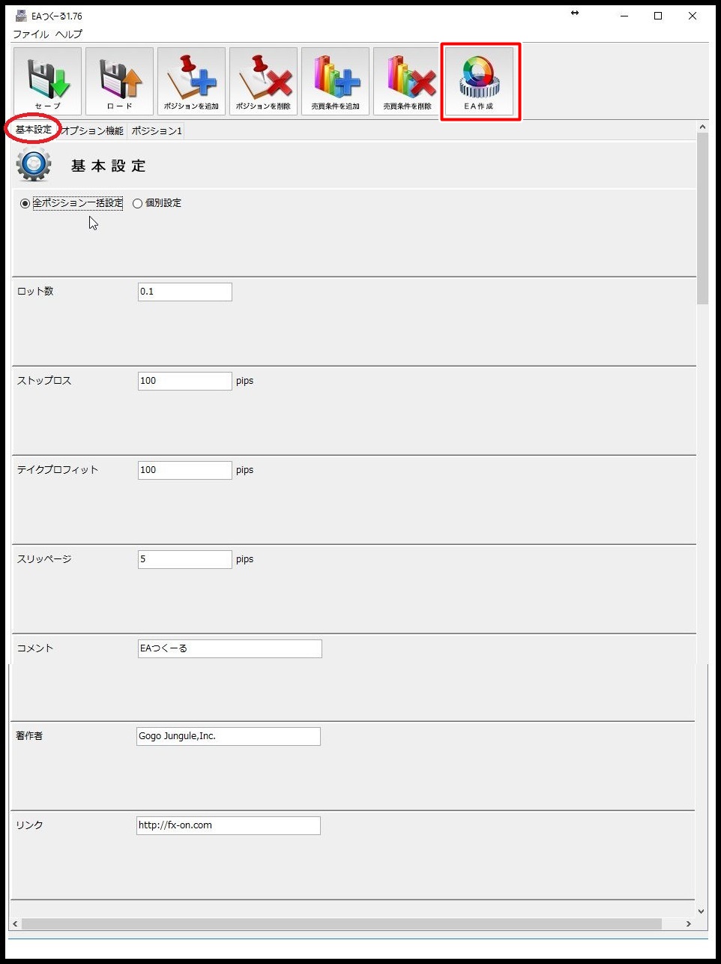Select the 基本設定 tab
Screen dimensions: 721x964
[x=34, y=130]
